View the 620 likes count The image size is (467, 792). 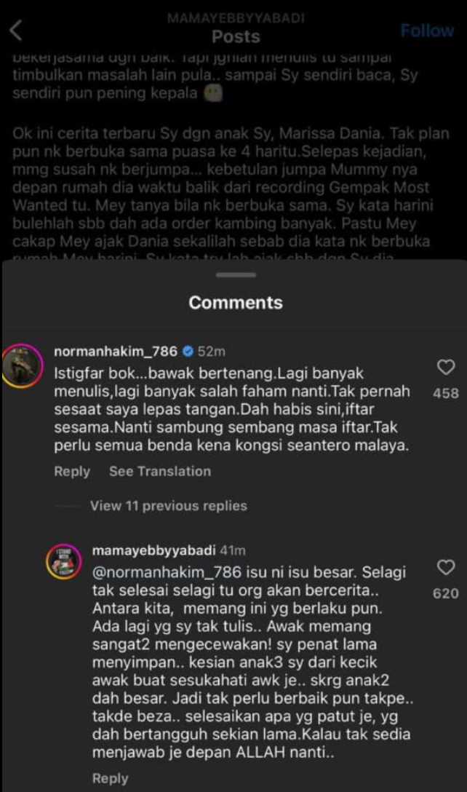(x=446, y=593)
